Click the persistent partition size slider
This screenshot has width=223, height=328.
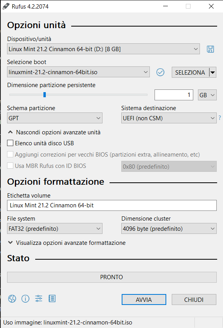pos(78,95)
